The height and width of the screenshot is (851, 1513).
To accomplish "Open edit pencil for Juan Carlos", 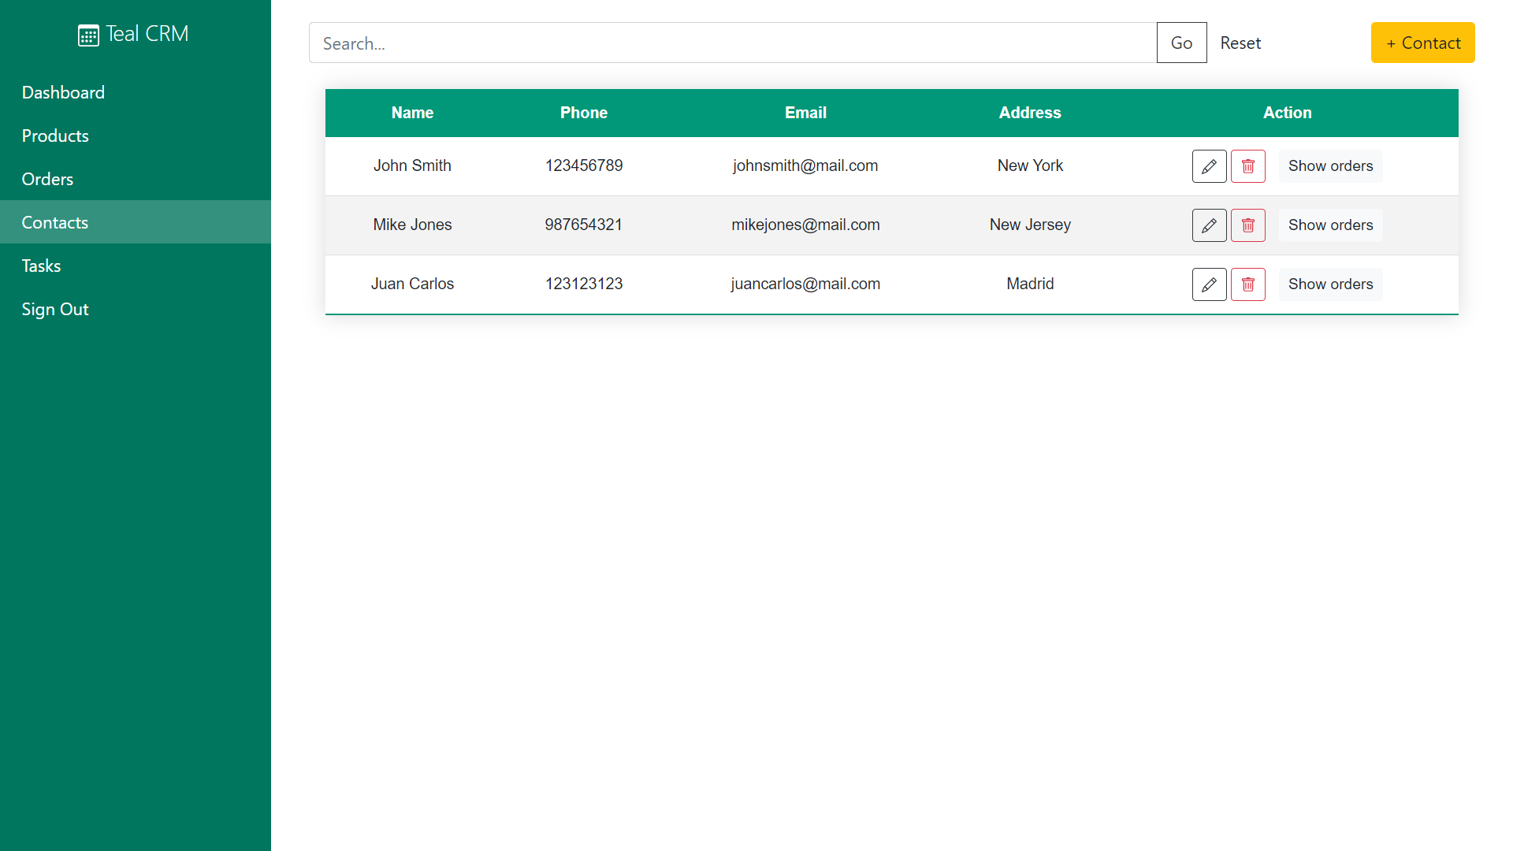I will [1209, 284].
